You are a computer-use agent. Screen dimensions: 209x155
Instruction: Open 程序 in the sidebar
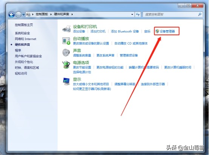[x=18, y=50]
